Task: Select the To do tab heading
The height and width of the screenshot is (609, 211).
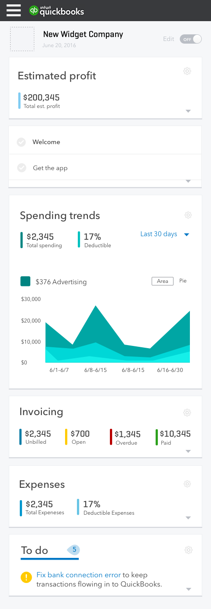Action: pyautogui.click(x=35, y=550)
